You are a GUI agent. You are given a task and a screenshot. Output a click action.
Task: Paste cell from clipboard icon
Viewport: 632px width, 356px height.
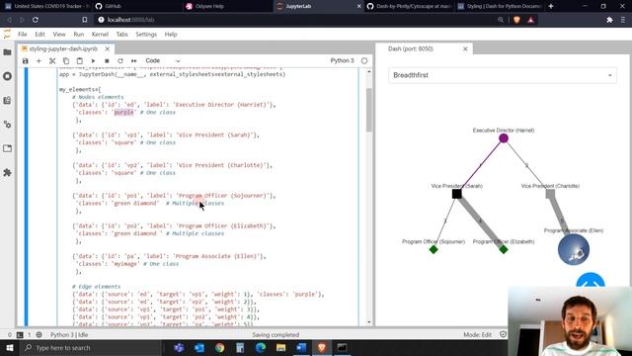pos(79,61)
